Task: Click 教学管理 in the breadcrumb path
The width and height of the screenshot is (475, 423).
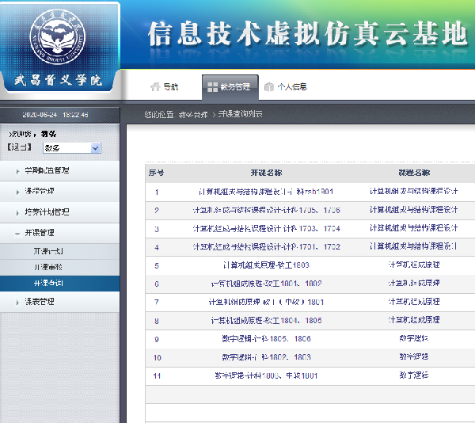Action: click(x=194, y=115)
